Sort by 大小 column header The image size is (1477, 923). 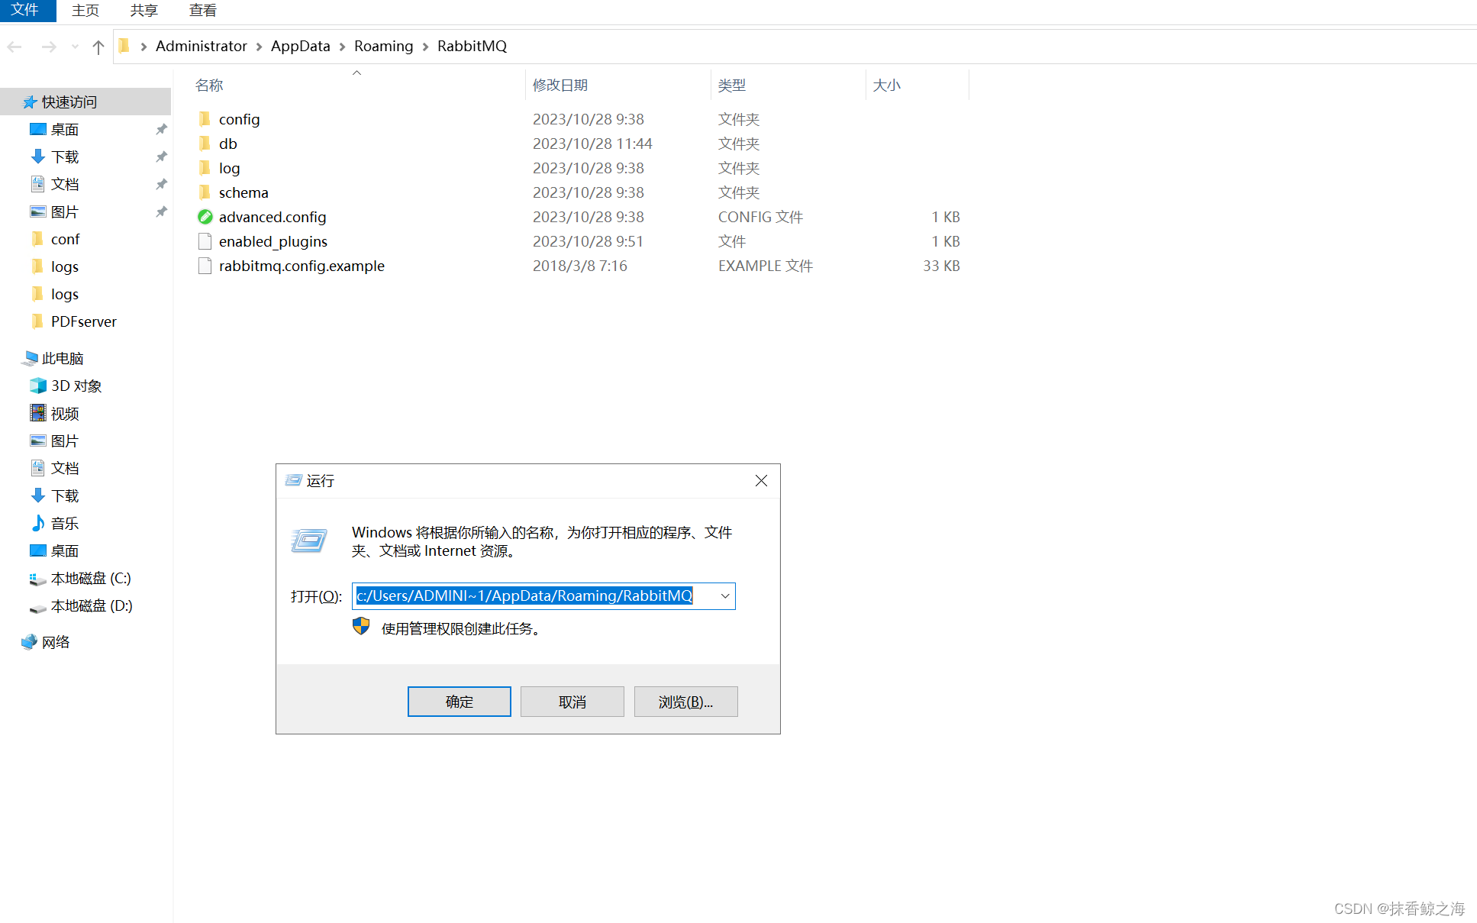pyautogui.click(x=886, y=85)
